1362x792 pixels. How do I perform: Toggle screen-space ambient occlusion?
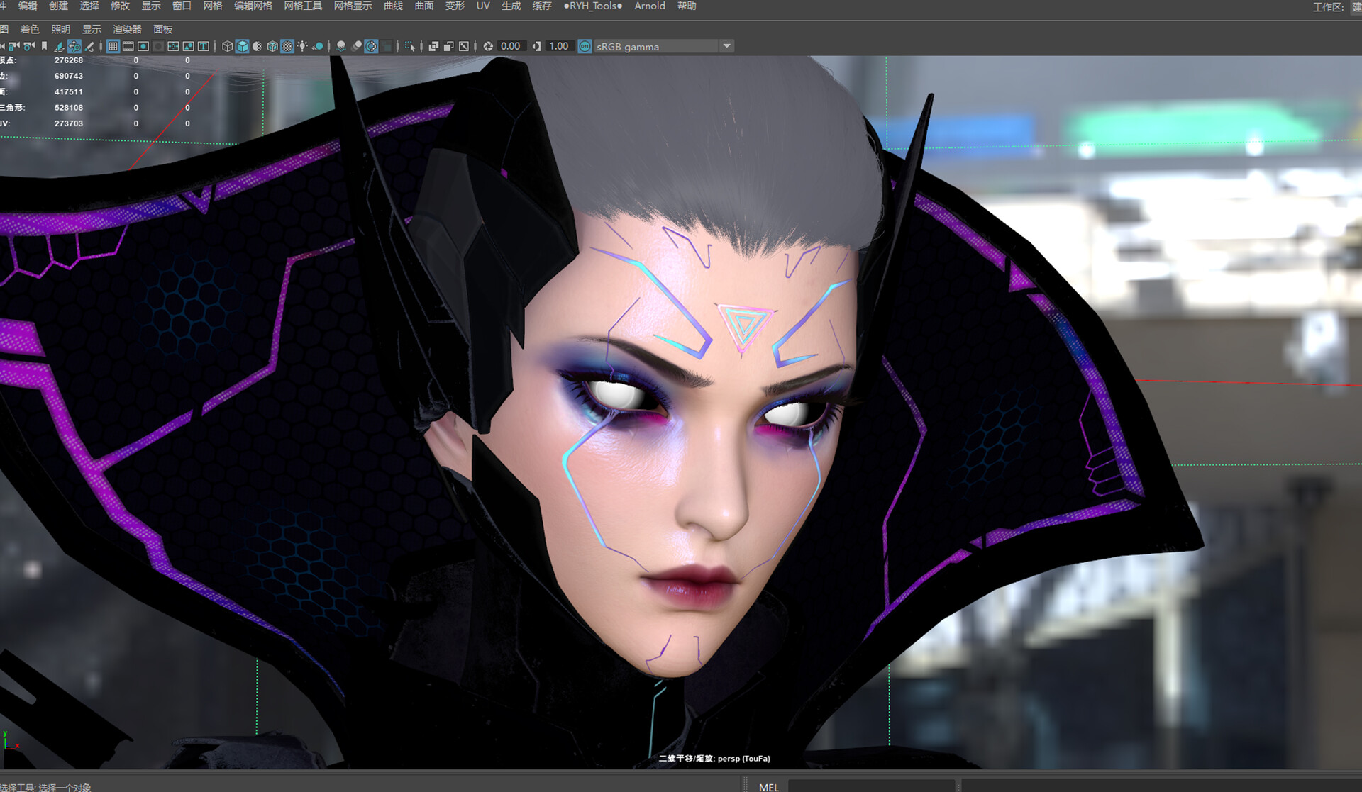pyautogui.click(x=341, y=46)
